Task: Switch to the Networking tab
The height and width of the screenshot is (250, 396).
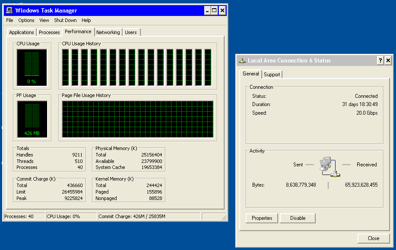Action: pyautogui.click(x=108, y=32)
